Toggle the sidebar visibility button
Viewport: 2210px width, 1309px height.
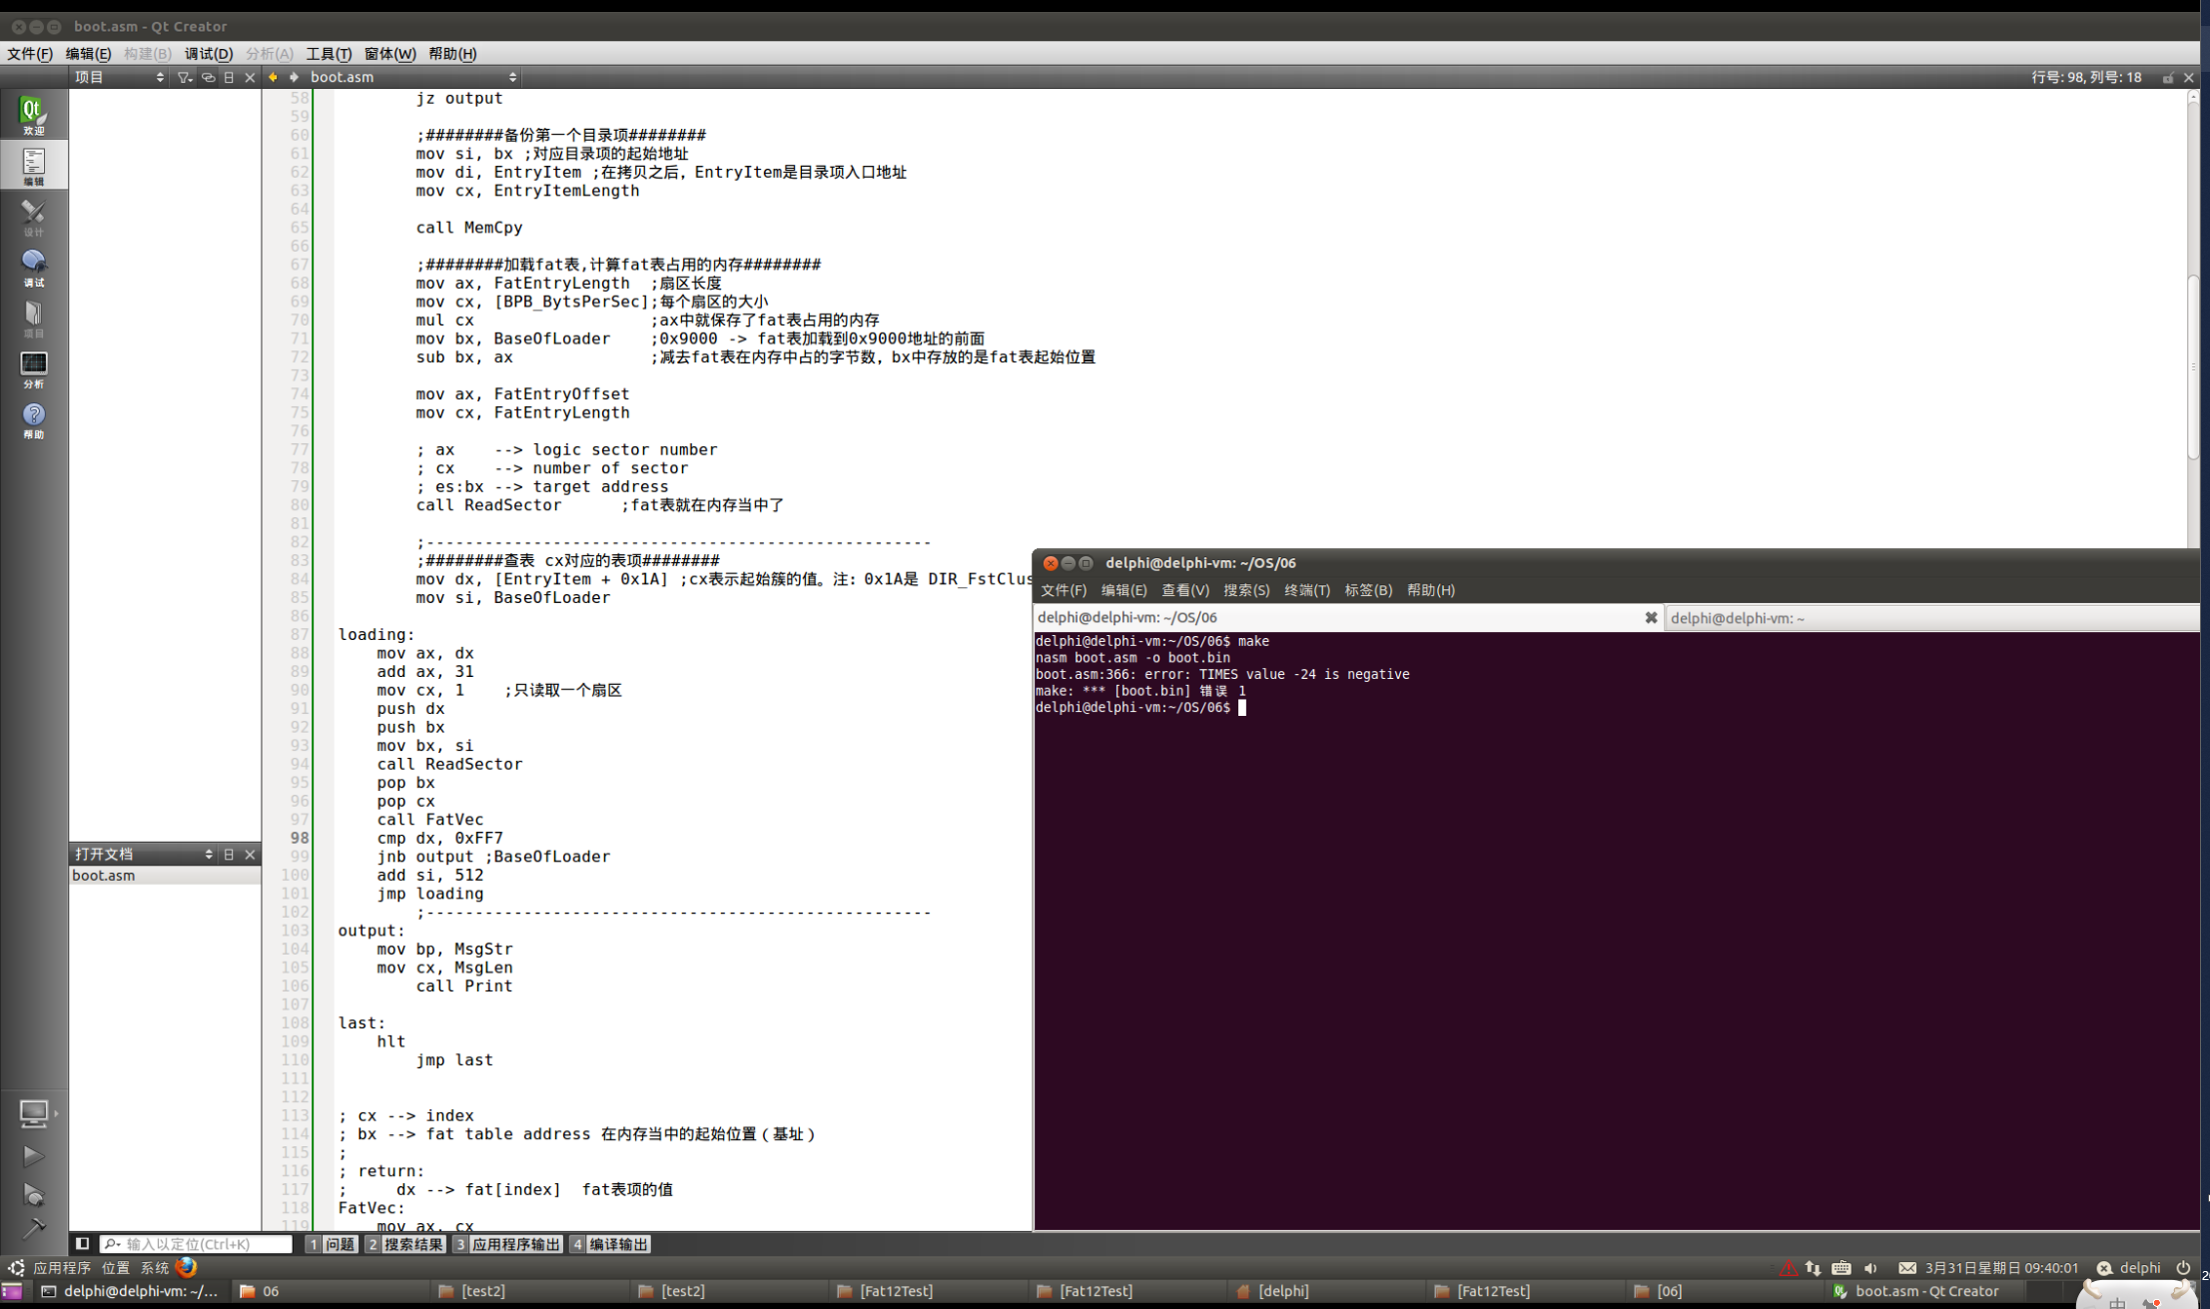83,1243
